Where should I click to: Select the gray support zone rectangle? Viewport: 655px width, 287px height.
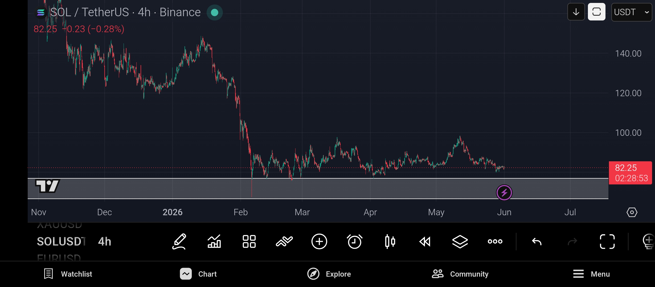pos(318,188)
